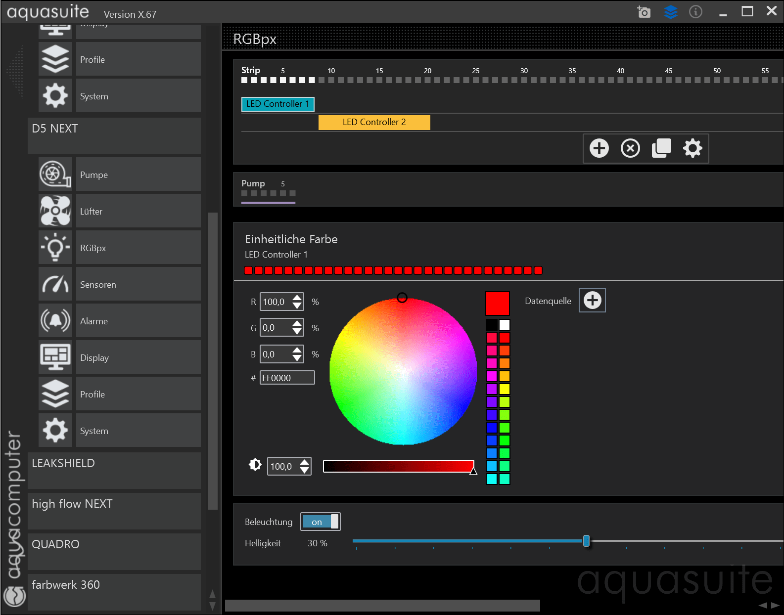Increase the B value with up arrow
This screenshot has width=784, height=615.
click(x=297, y=350)
